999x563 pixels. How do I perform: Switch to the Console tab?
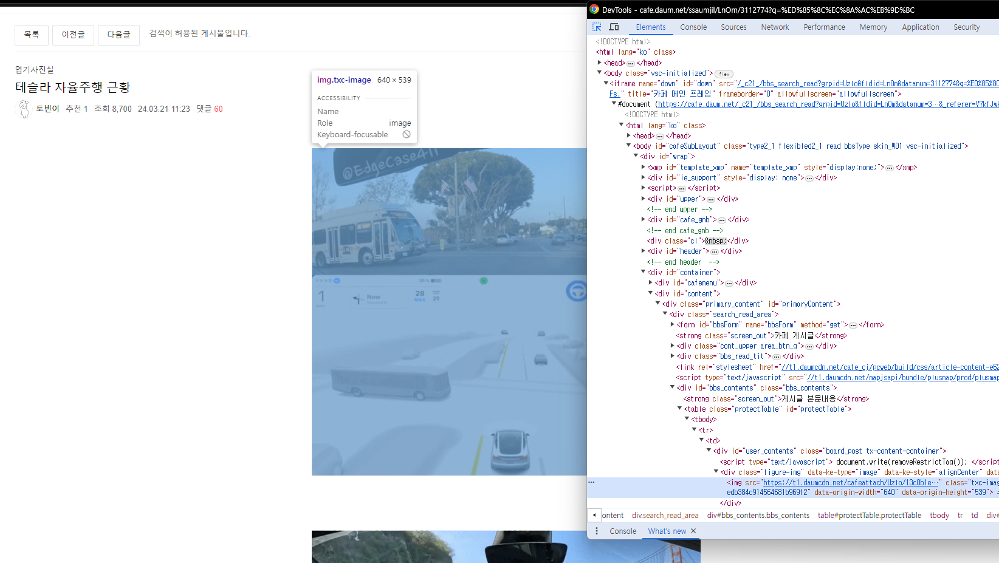pyautogui.click(x=693, y=27)
